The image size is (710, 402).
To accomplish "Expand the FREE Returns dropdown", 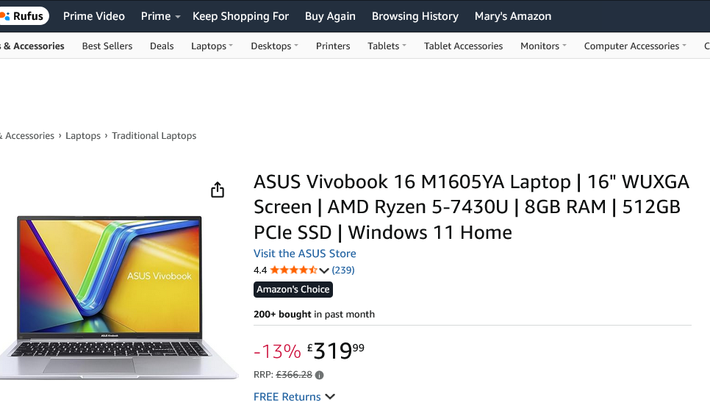I will 330,397.
